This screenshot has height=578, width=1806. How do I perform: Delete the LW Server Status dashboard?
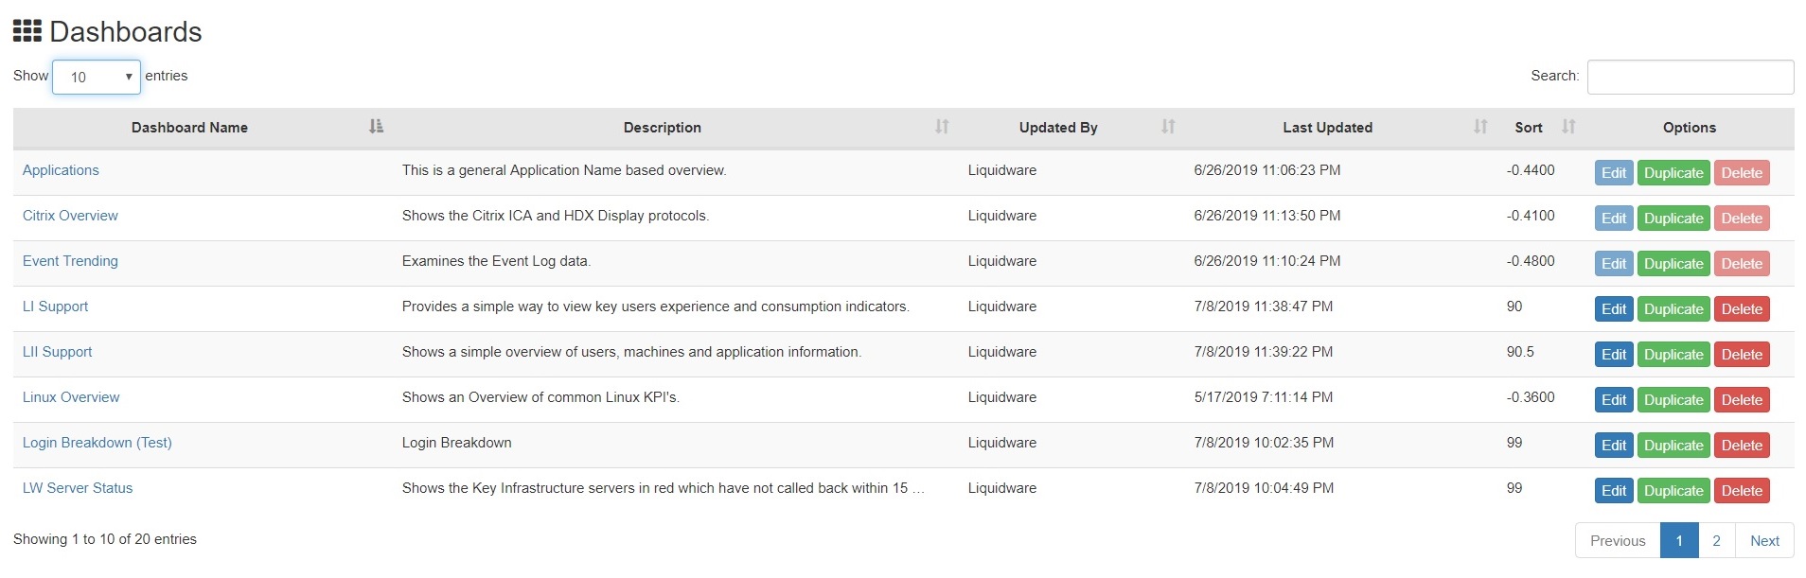1741,491
